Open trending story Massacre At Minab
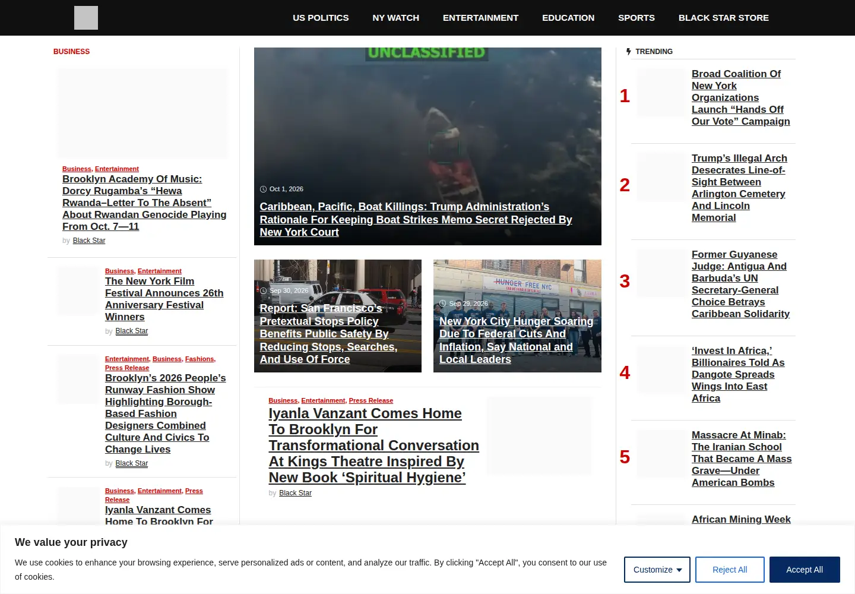Image resolution: width=855 pixels, height=594 pixels. click(x=742, y=459)
